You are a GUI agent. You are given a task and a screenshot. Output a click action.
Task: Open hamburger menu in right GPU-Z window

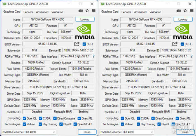tap(192, 11)
